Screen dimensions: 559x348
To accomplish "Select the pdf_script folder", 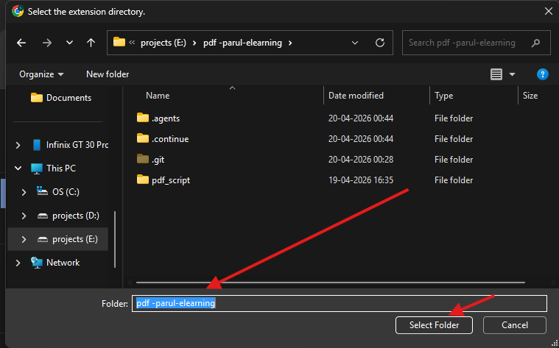I will coord(171,180).
